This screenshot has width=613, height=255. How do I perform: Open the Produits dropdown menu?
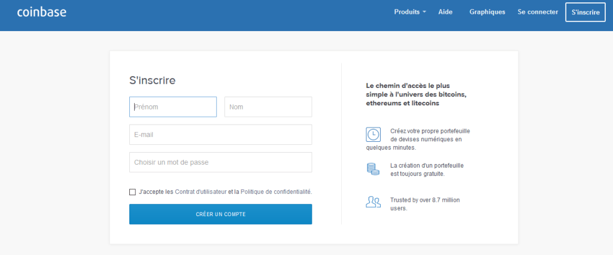pyautogui.click(x=409, y=12)
